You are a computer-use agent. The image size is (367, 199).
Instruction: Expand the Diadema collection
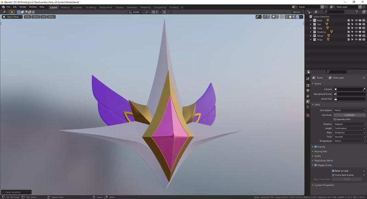point(311,32)
